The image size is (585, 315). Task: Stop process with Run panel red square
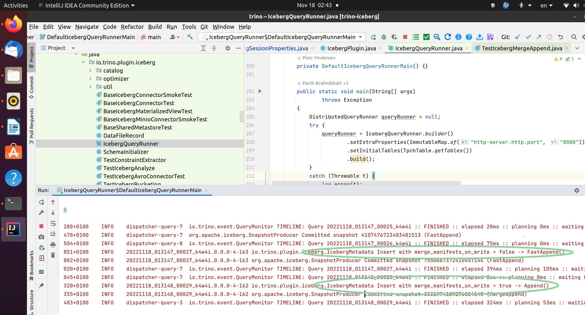coord(41,226)
